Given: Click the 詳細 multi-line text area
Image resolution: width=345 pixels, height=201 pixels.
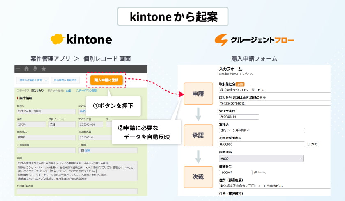Looking at the screenshot, I should click(77, 171).
